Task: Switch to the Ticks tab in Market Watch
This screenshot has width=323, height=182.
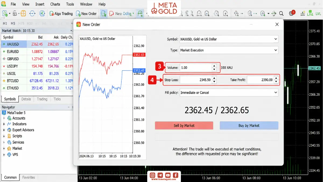Action: pos(57,99)
